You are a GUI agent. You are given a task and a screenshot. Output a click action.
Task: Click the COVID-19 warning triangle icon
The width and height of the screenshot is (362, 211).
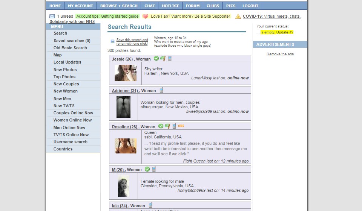coord(238,17)
